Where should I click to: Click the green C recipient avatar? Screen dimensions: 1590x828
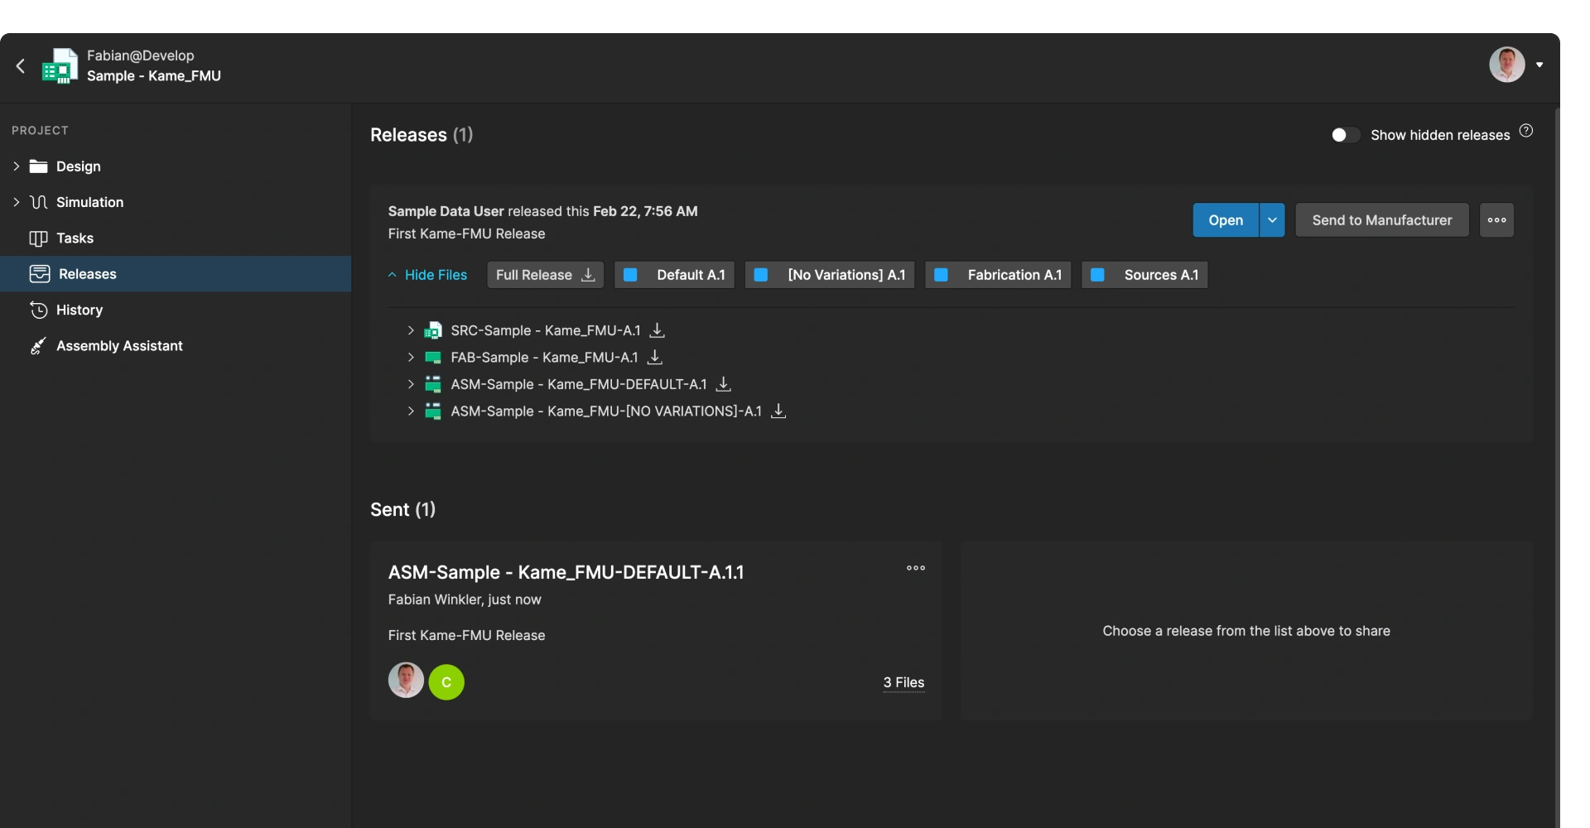click(446, 682)
